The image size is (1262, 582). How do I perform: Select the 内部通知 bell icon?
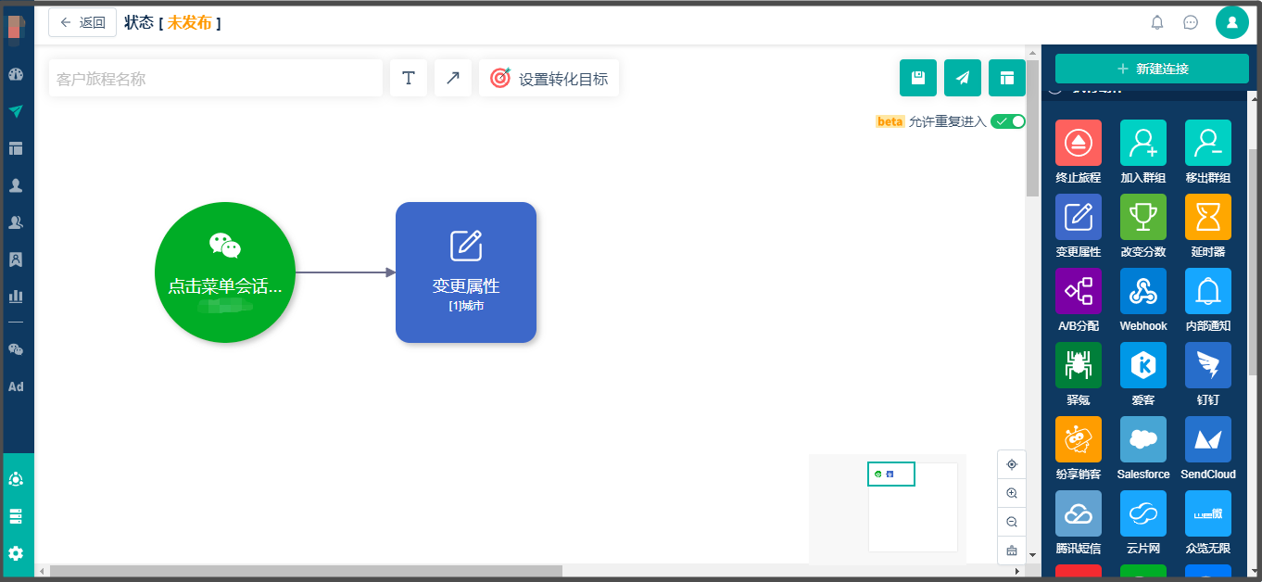click(1208, 291)
